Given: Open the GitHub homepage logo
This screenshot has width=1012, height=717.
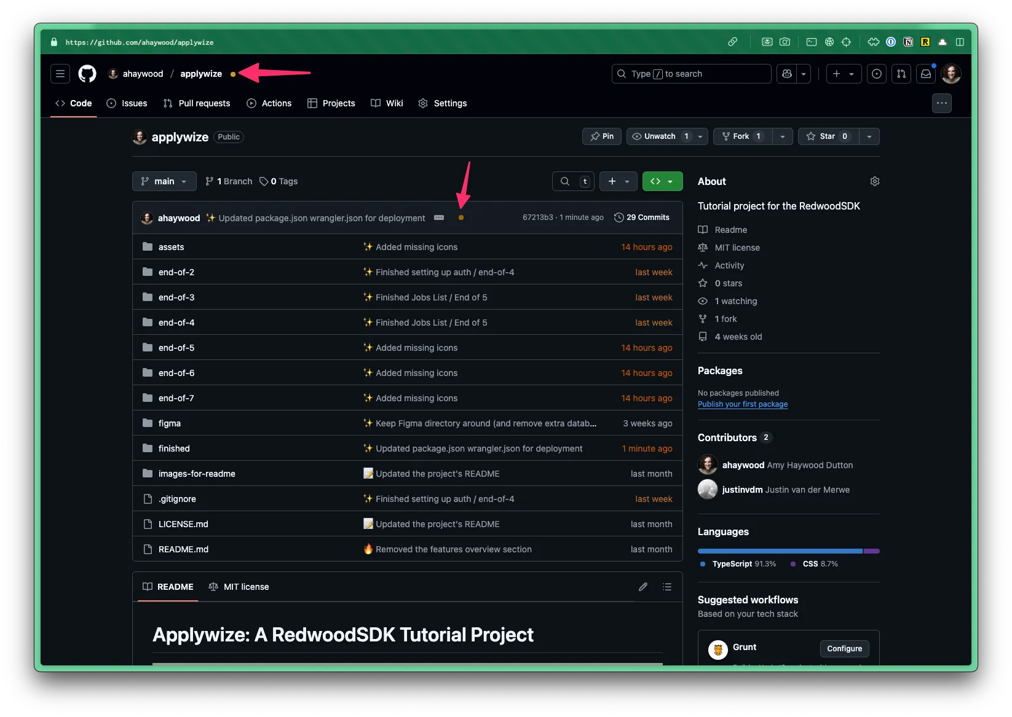Looking at the screenshot, I should click(x=87, y=74).
